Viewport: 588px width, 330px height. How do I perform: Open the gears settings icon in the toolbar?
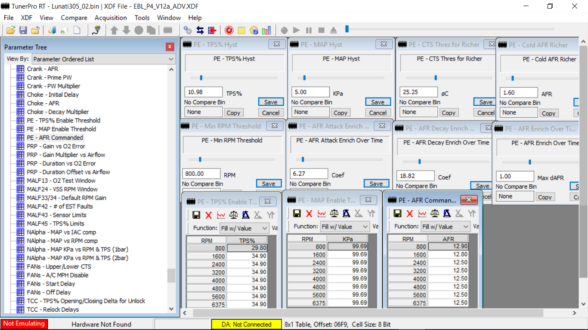tap(187, 30)
